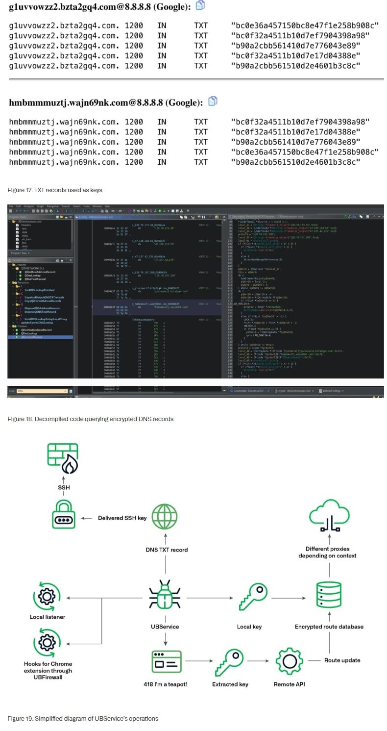Screen dimensions: 387x731
Task: Collapse the Functions folder in Symbol Tree
Action: 11,282
